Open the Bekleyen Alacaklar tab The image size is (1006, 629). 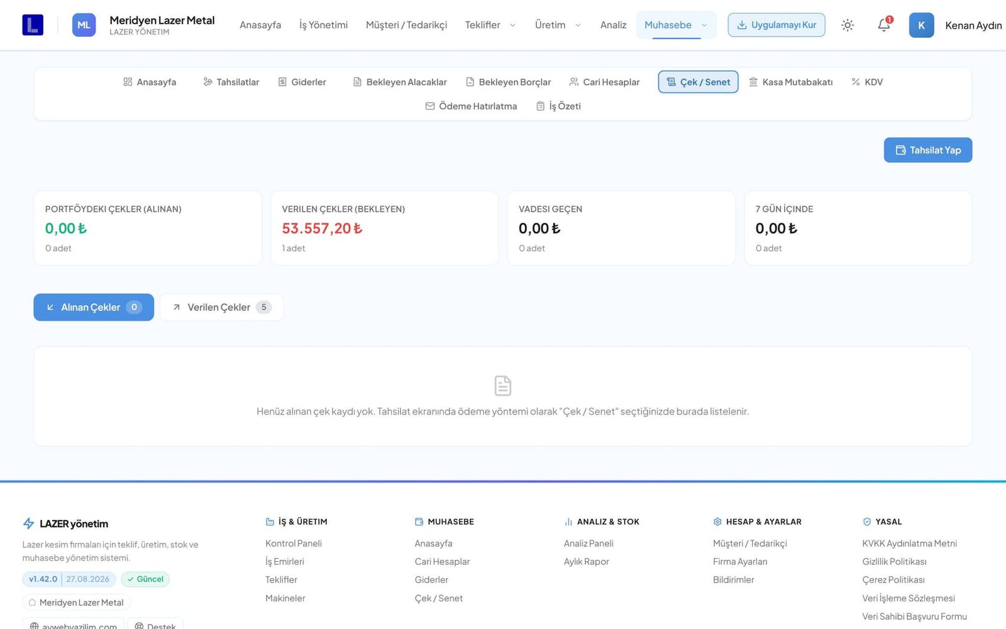click(400, 82)
